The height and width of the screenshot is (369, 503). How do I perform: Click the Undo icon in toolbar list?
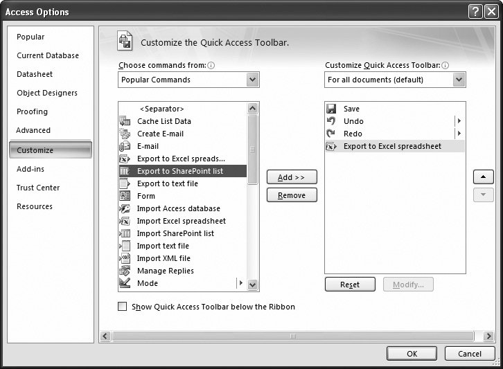pos(331,121)
